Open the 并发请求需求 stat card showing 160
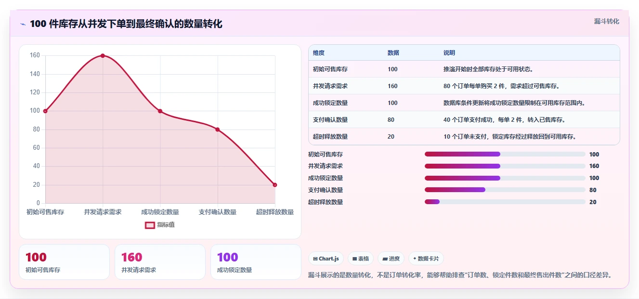This screenshot has height=299, width=639. (160, 262)
